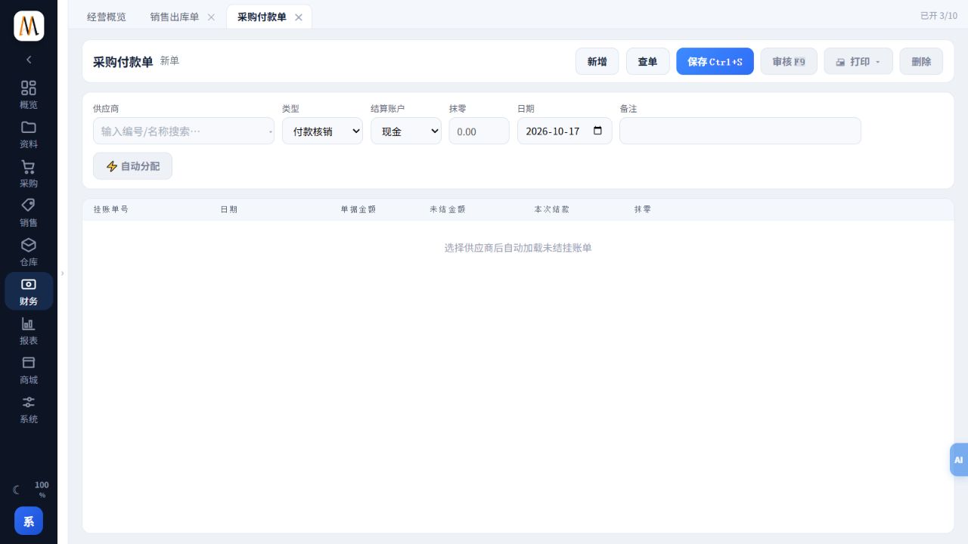Expand the 供应商 dropdown arrow
The width and height of the screenshot is (968, 544).
pyautogui.click(x=271, y=131)
